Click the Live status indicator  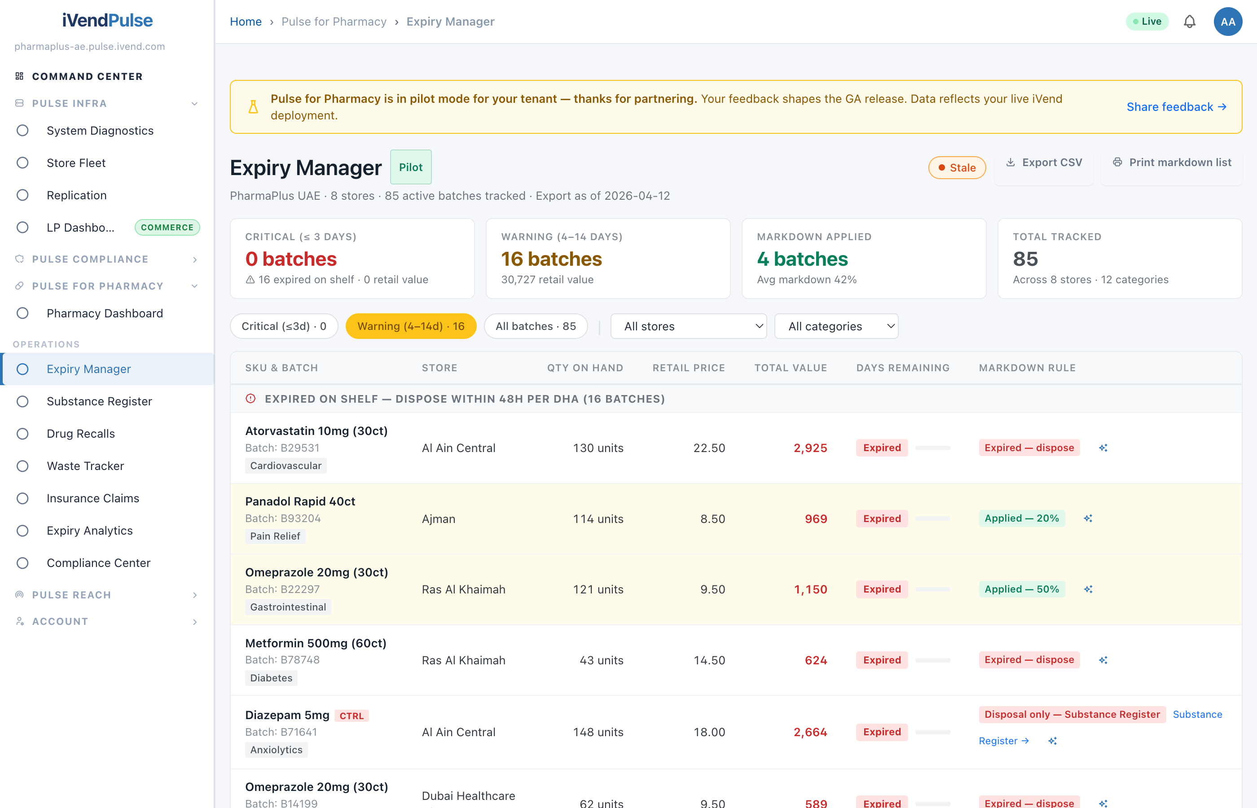click(1147, 22)
